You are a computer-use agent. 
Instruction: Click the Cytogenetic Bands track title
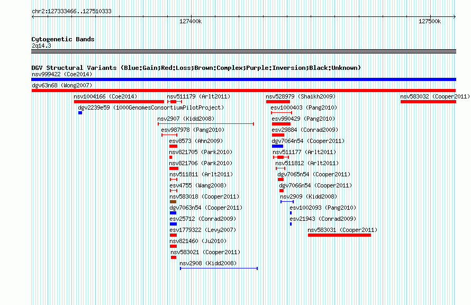point(63,39)
